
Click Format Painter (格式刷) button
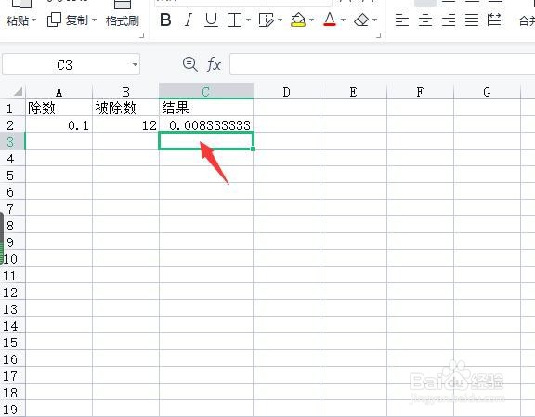click(x=123, y=20)
